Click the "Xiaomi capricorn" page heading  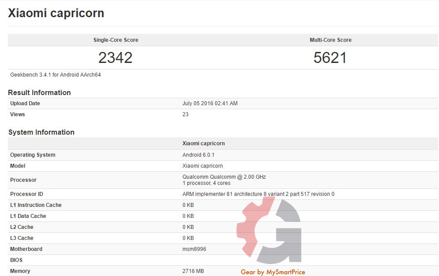coord(56,13)
